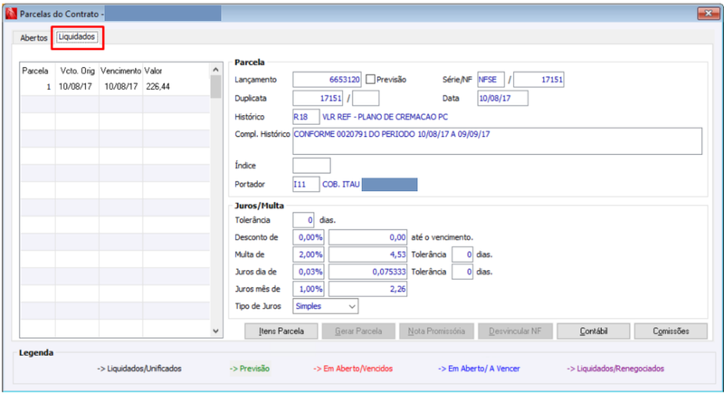724x394 pixels.
Task: Click the Portador code field I11
Action: [x=306, y=184]
